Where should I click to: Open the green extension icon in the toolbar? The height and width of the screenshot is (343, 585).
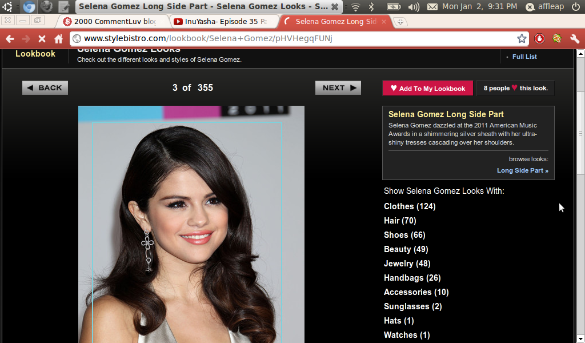[x=557, y=38]
